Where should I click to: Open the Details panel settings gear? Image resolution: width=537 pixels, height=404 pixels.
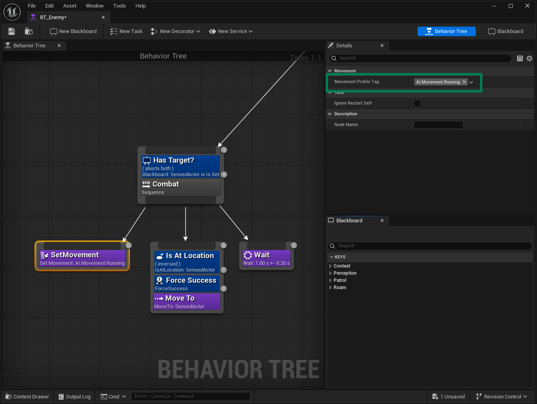(529, 58)
